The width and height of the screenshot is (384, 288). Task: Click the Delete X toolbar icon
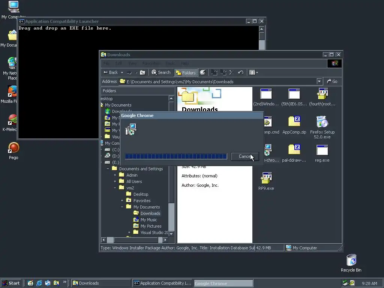pos(232,72)
